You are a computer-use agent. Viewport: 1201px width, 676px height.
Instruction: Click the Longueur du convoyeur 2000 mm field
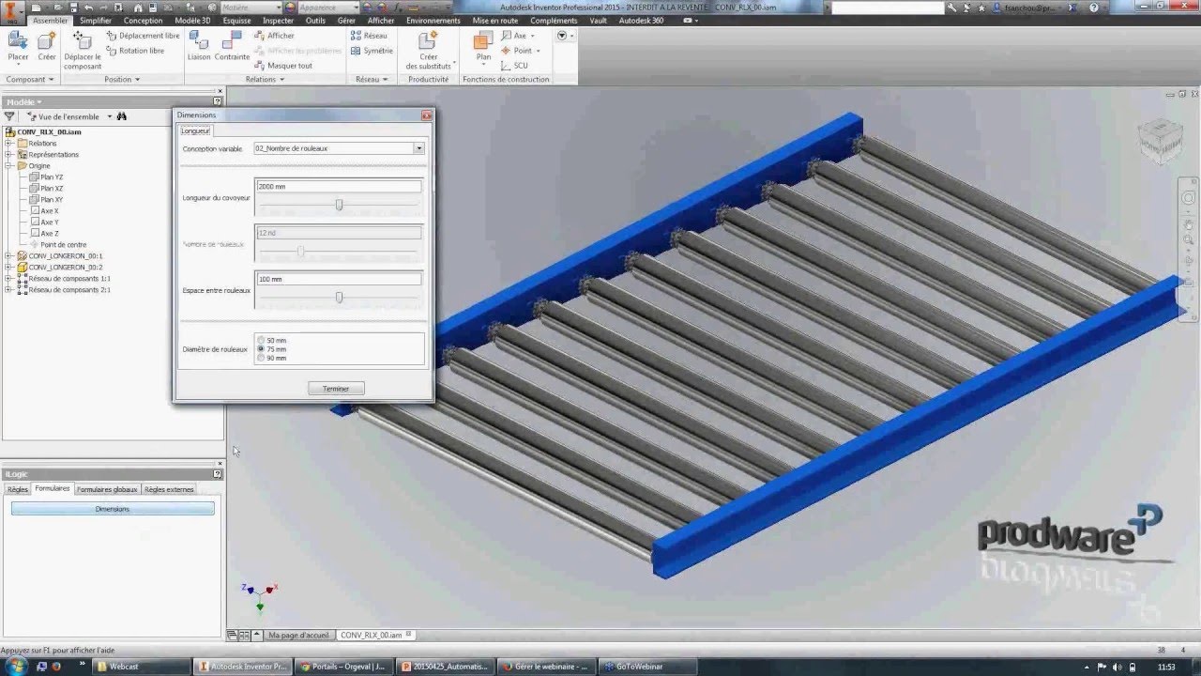(x=339, y=187)
